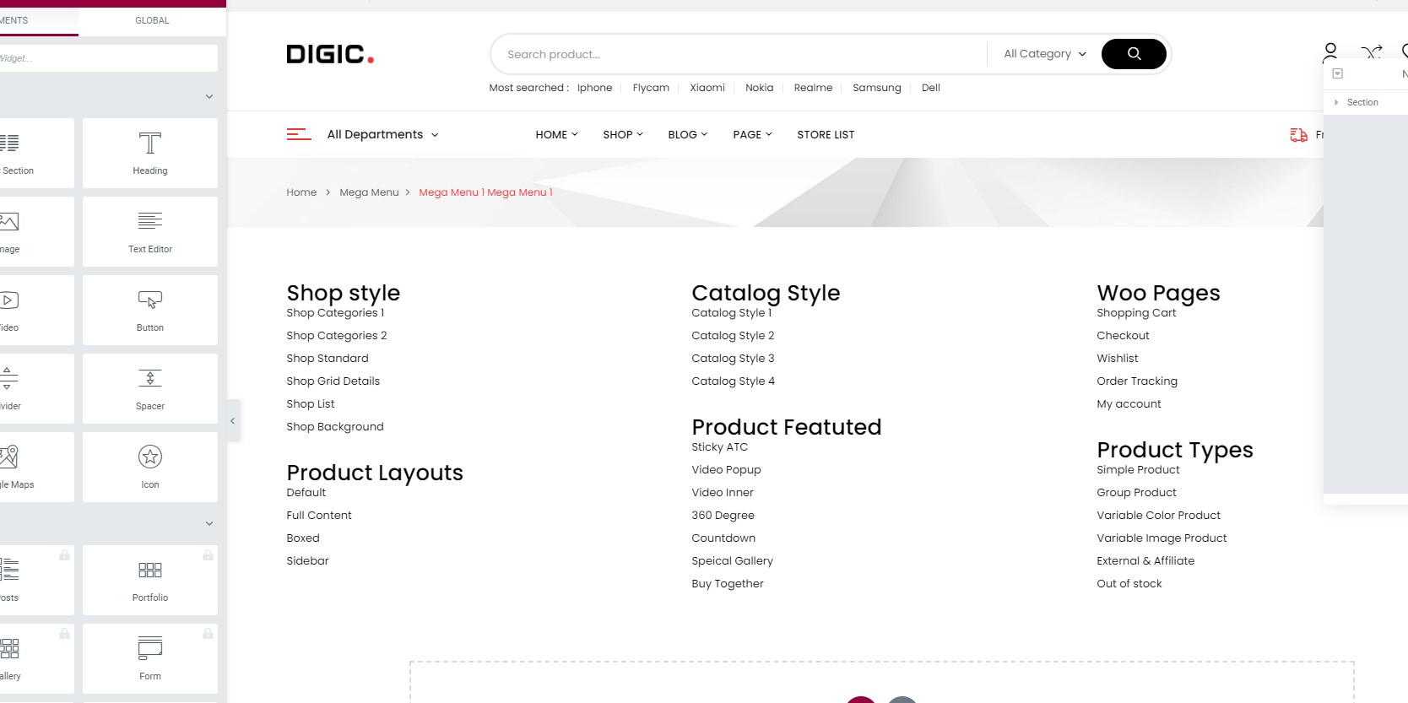Select the Text Editor widget
The height and width of the screenshot is (703, 1408).
point(150,231)
